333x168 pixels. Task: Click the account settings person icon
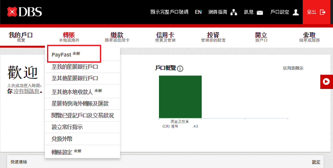296,12
